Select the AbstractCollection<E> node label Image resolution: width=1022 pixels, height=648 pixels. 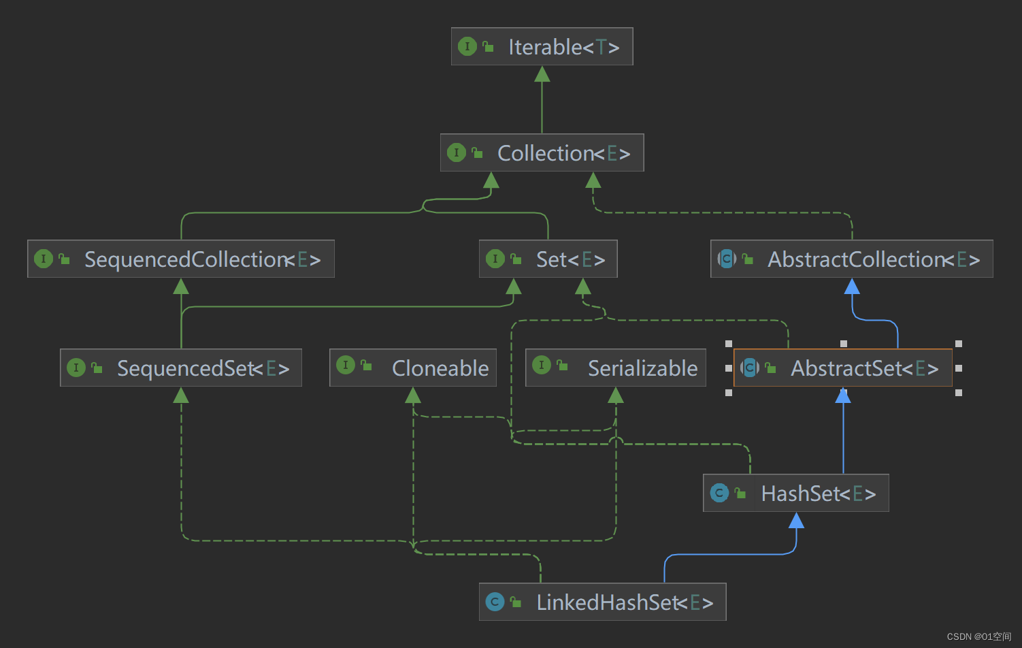pos(874,259)
